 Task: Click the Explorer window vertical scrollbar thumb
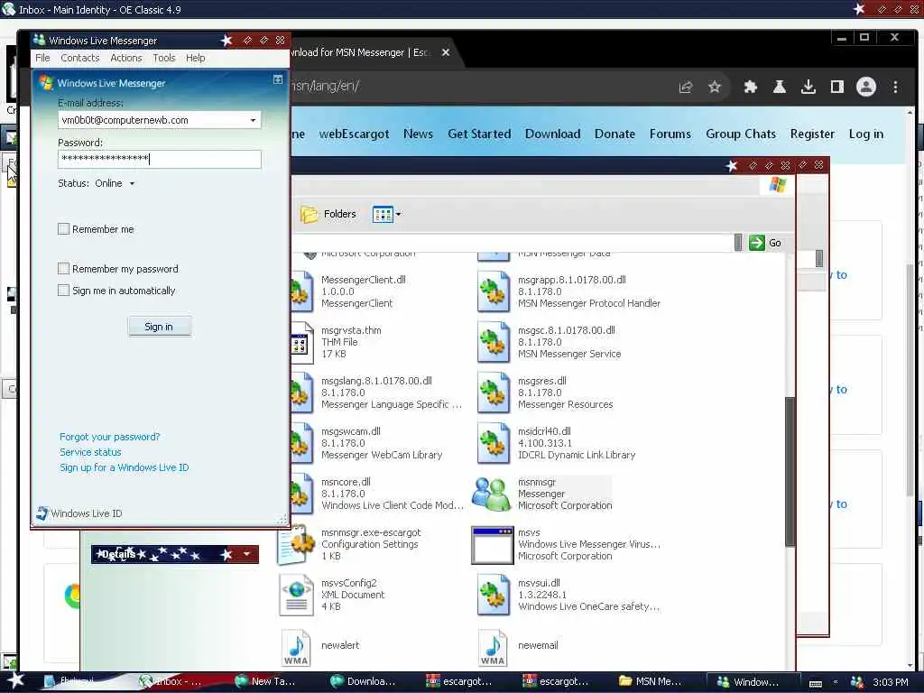pos(790,471)
